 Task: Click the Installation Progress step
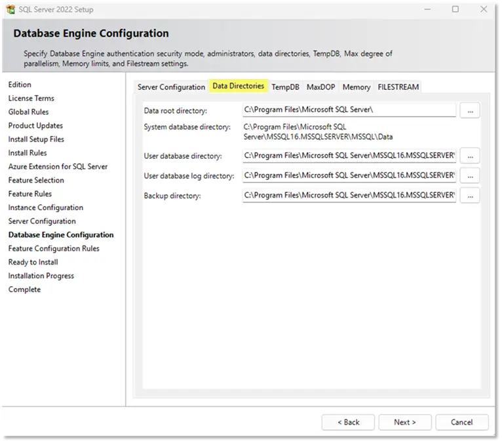pos(41,276)
